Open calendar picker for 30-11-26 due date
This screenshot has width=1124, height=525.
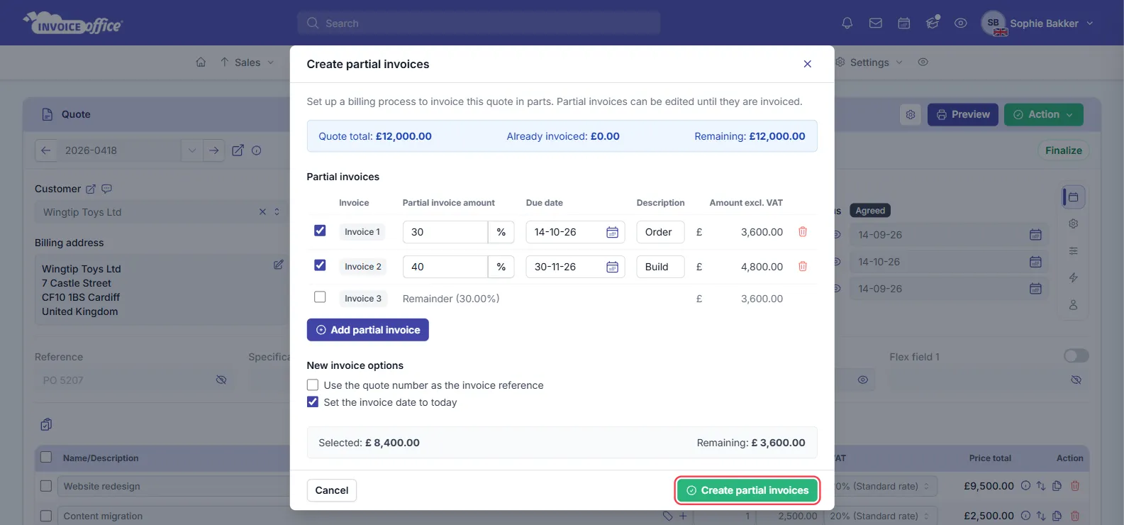point(612,267)
